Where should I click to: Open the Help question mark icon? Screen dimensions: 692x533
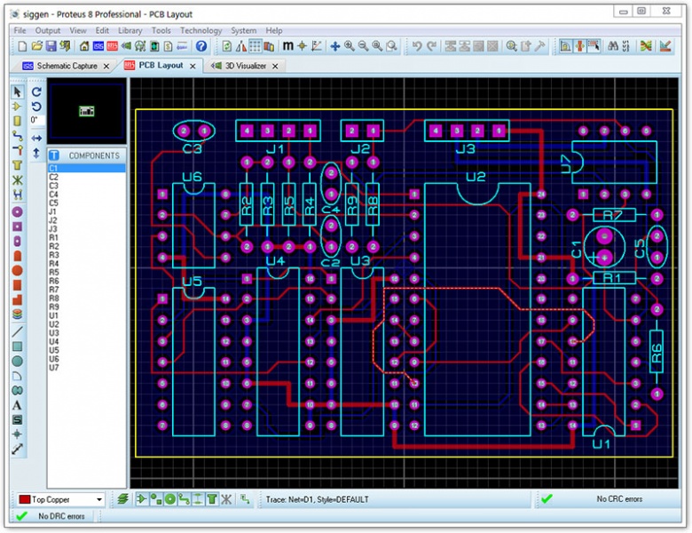pos(201,46)
